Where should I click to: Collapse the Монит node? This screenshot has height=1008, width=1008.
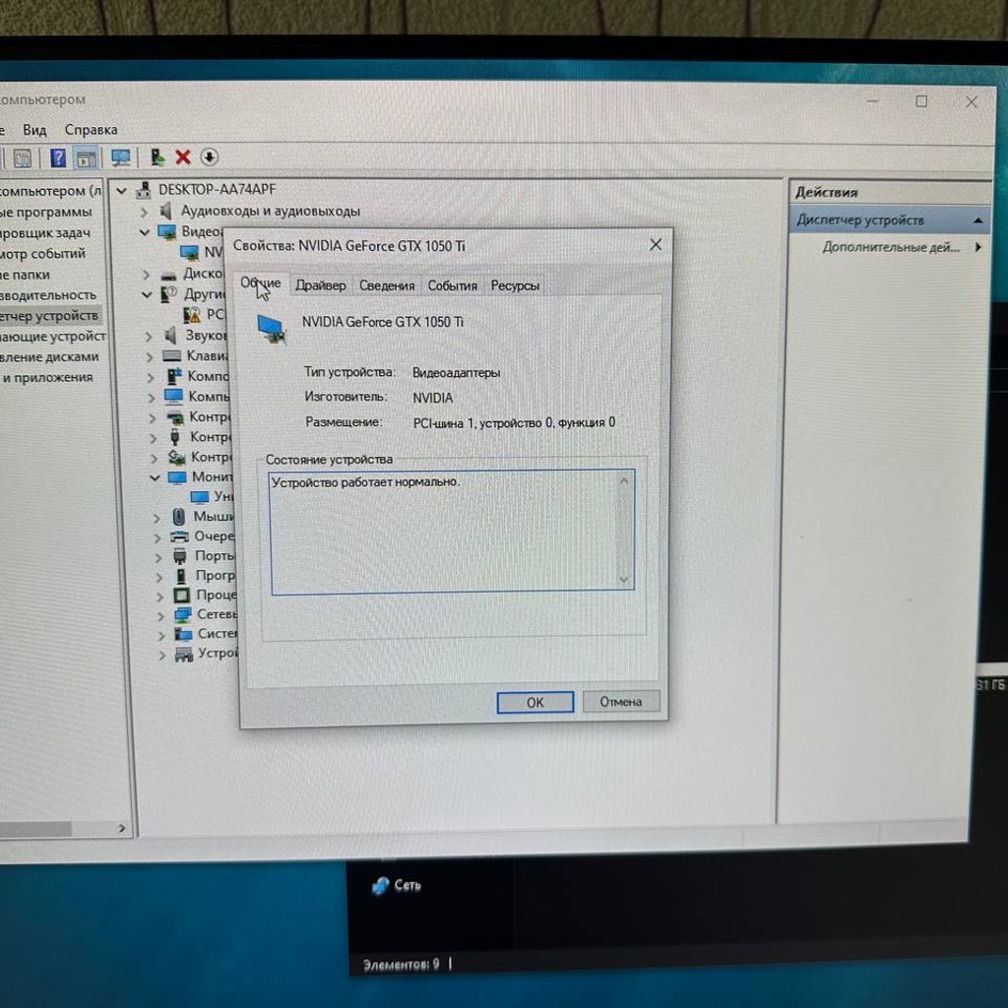coord(155,477)
